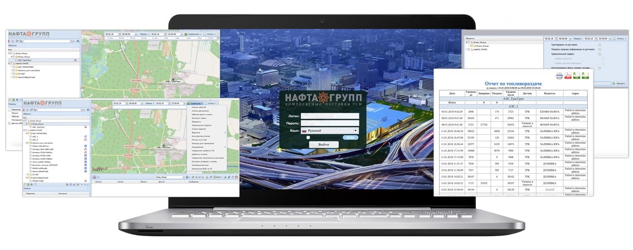The width and height of the screenshot is (633, 250).
Task: Open Справочники dropdown in back left window
Action: click(x=192, y=35)
